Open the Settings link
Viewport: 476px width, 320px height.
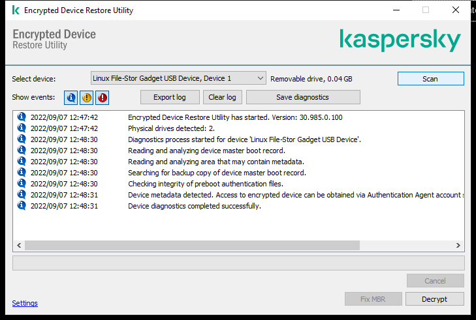[25, 303]
